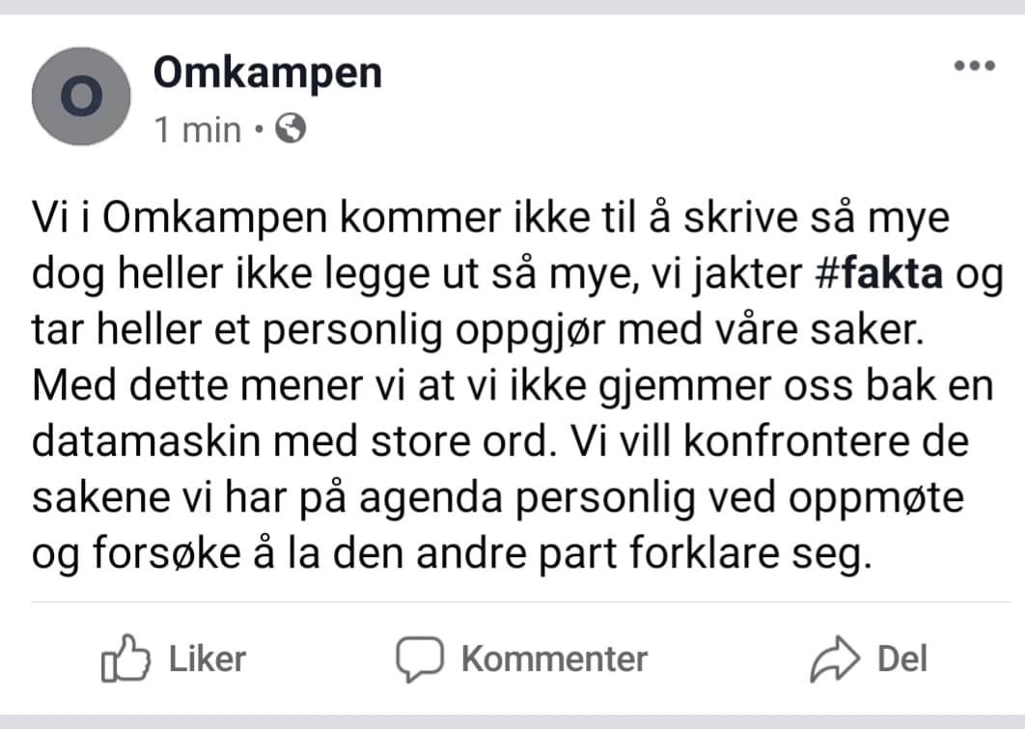This screenshot has width=1025, height=729.
Task: Click the share arrow icon
Action: click(x=835, y=659)
